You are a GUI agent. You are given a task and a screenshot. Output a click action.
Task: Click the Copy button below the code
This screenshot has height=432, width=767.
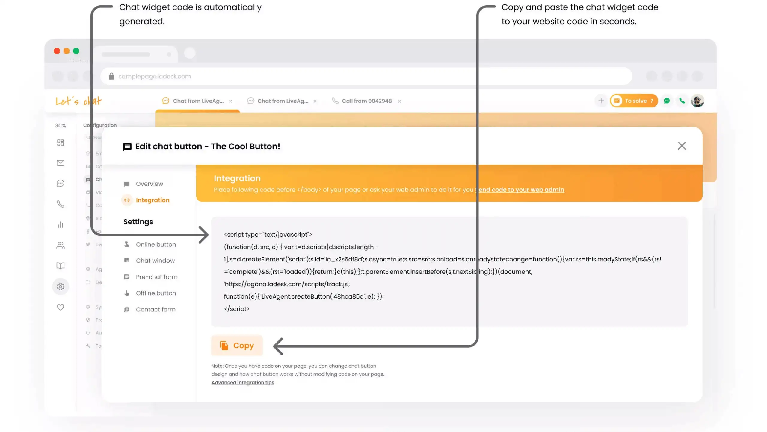pos(236,345)
